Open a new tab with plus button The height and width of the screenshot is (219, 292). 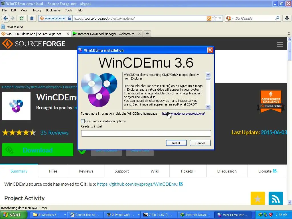point(147,34)
